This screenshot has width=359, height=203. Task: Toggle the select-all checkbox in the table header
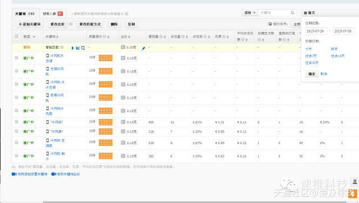16,36
